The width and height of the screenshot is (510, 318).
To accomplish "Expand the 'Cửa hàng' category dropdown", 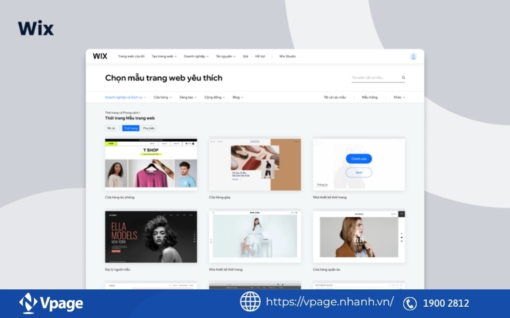I will click(x=162, y=97).
